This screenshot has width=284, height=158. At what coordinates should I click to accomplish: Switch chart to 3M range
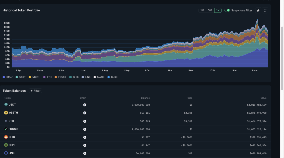pos(210,10)
